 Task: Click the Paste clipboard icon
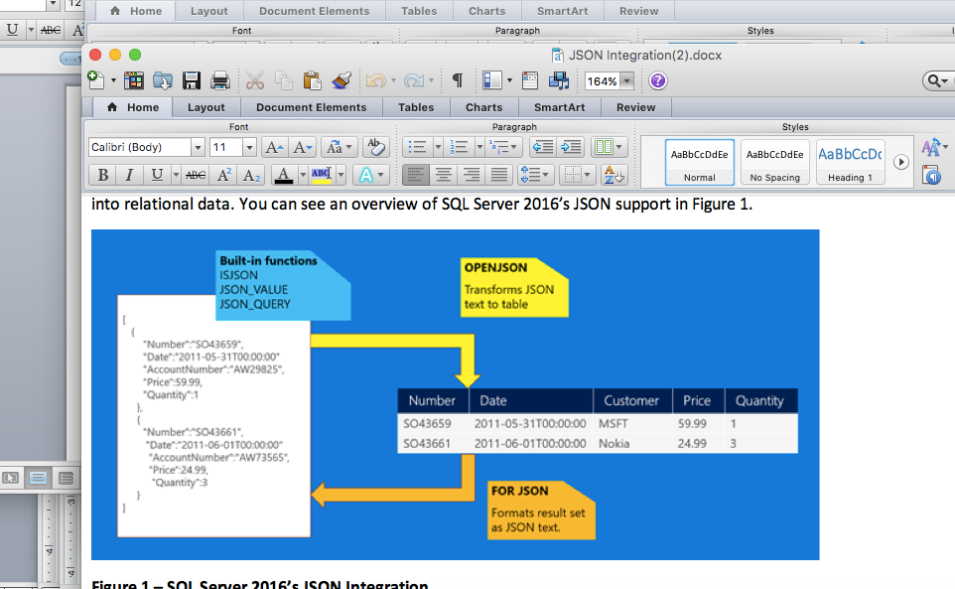pos(311,78)
